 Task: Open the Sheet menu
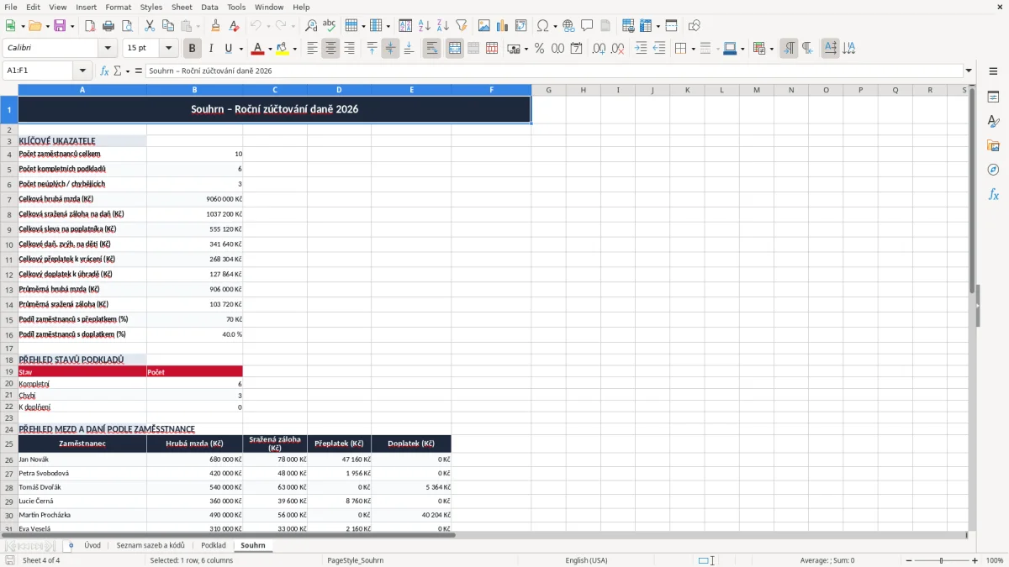click(x=182, y=7)
